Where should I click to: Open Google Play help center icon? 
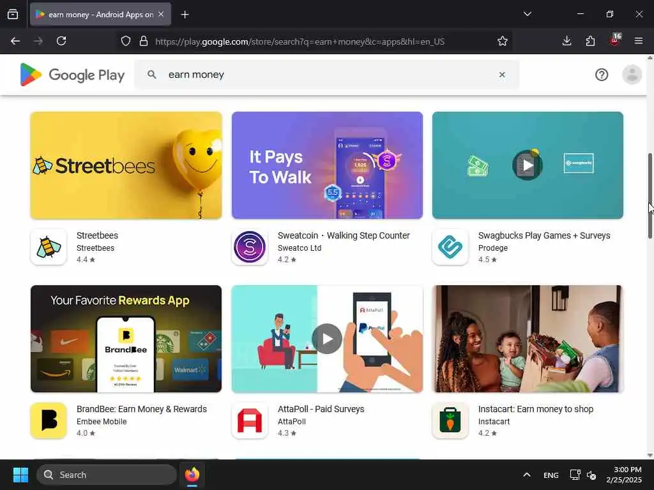602,75
